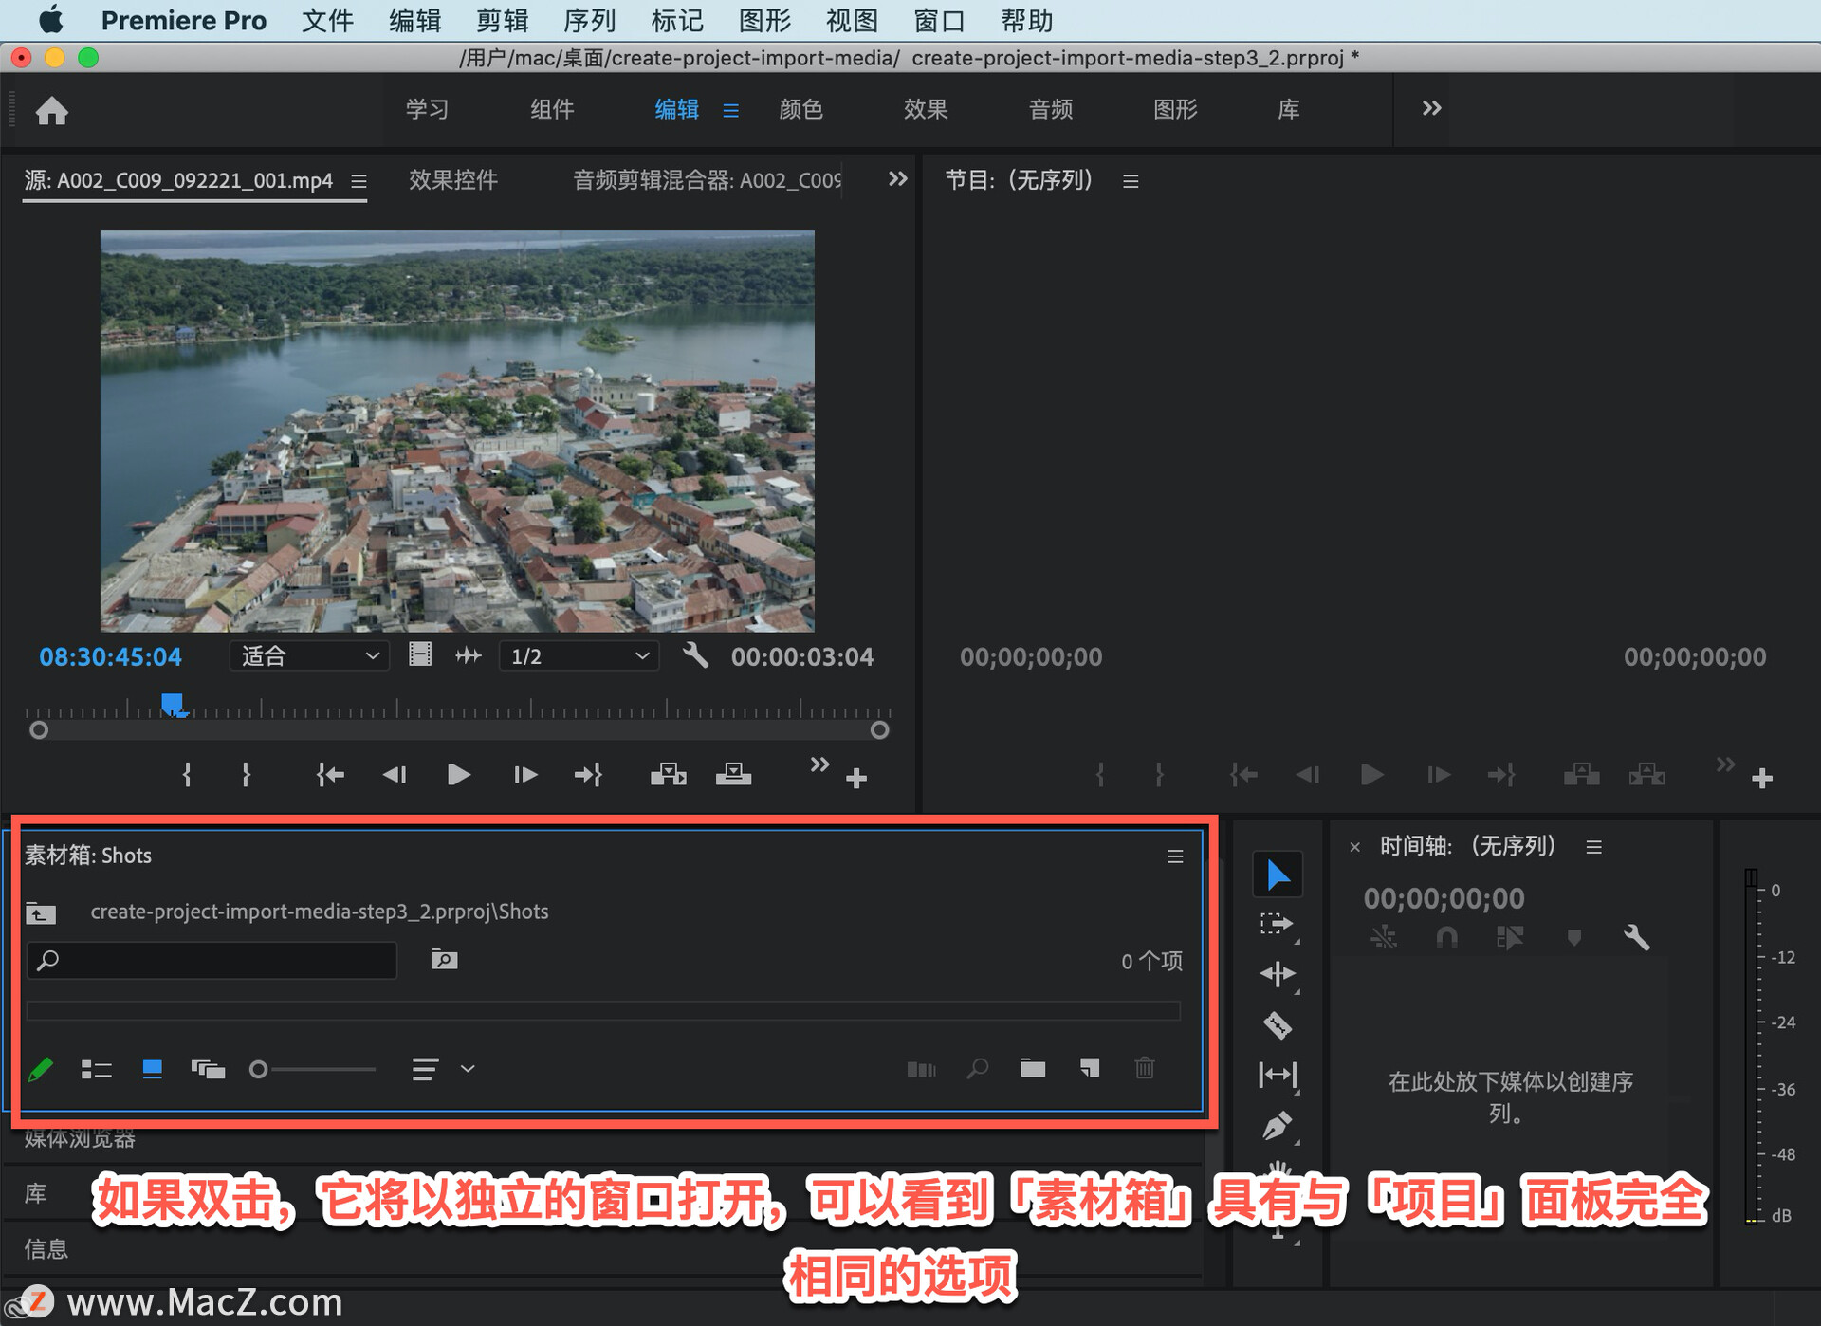Select the Razor tool
The height and width of the screenshot is (1326, 1821).
tap(1277, 1024)
